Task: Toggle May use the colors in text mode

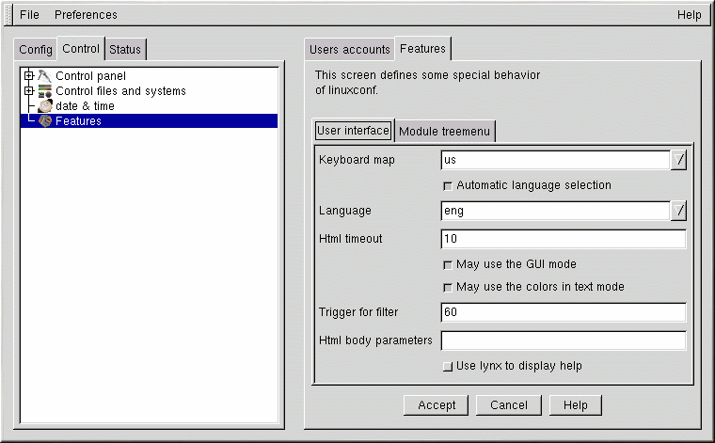Action: coord(448,287)
